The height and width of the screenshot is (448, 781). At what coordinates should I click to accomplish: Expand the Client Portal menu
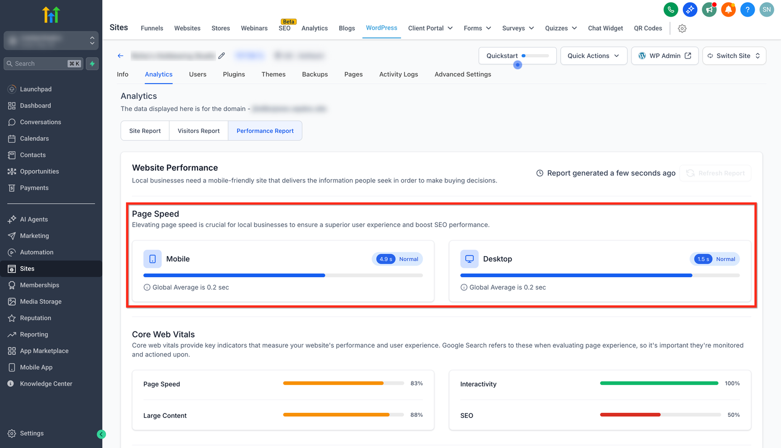[x=430, y=28]
